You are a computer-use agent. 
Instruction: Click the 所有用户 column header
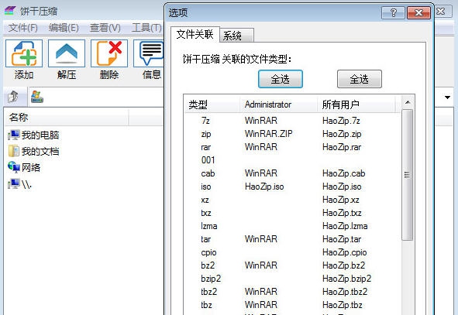point(356,104)
